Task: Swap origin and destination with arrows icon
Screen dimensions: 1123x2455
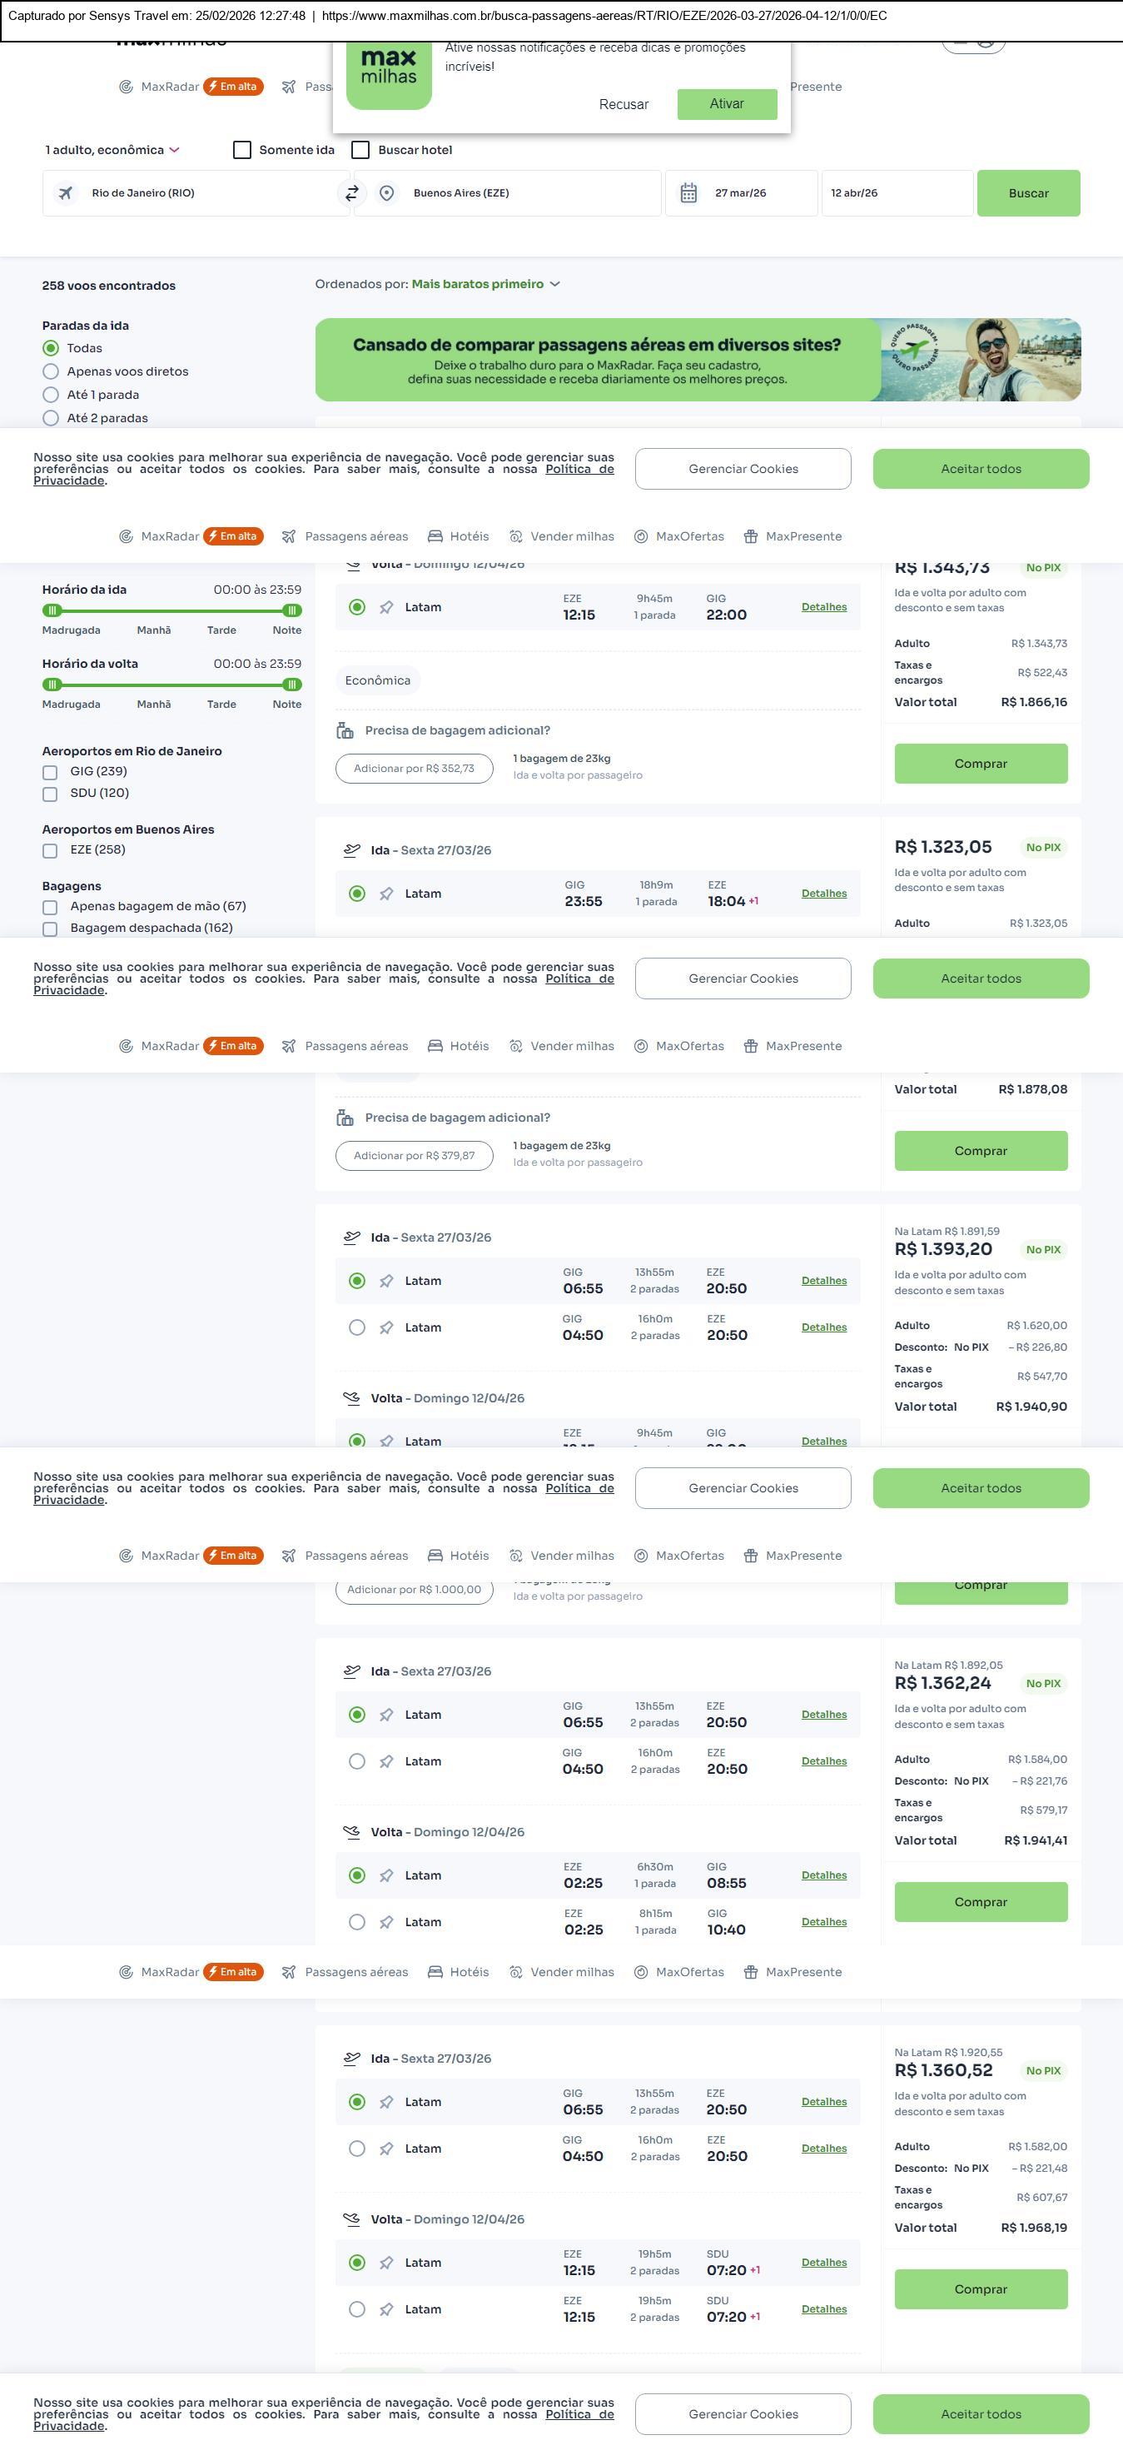Action: click(351, 193)
